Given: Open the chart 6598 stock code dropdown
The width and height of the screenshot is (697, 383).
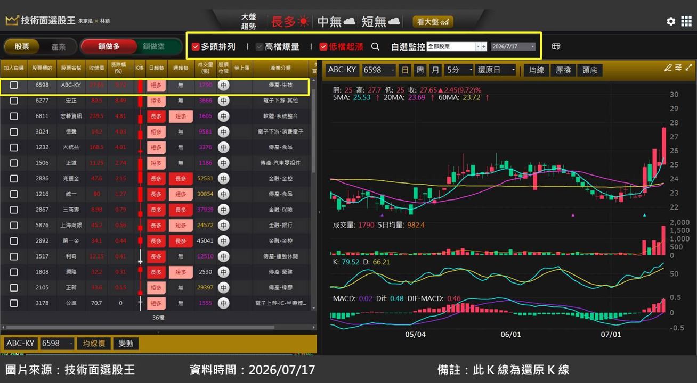Looking at the screenshot, I should 379,70.
